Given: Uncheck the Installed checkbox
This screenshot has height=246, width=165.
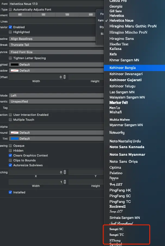Looking at the screenshot, I should coord(10,192).
